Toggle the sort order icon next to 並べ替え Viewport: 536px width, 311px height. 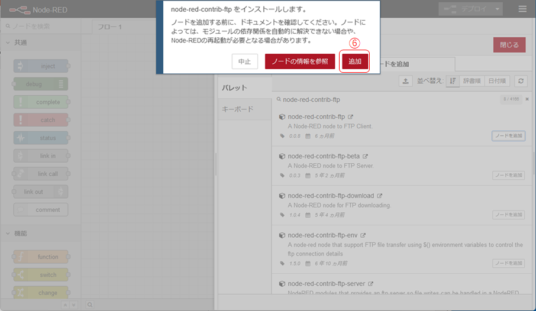click(x=453, y=82)
